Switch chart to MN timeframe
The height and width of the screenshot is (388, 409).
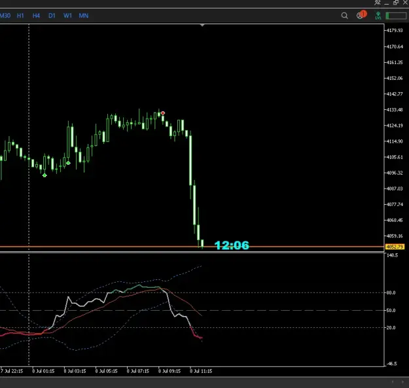coord(84,16)
